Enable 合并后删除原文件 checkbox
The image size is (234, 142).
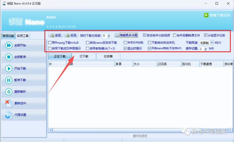pyautogui.click(x=175, y=35)
